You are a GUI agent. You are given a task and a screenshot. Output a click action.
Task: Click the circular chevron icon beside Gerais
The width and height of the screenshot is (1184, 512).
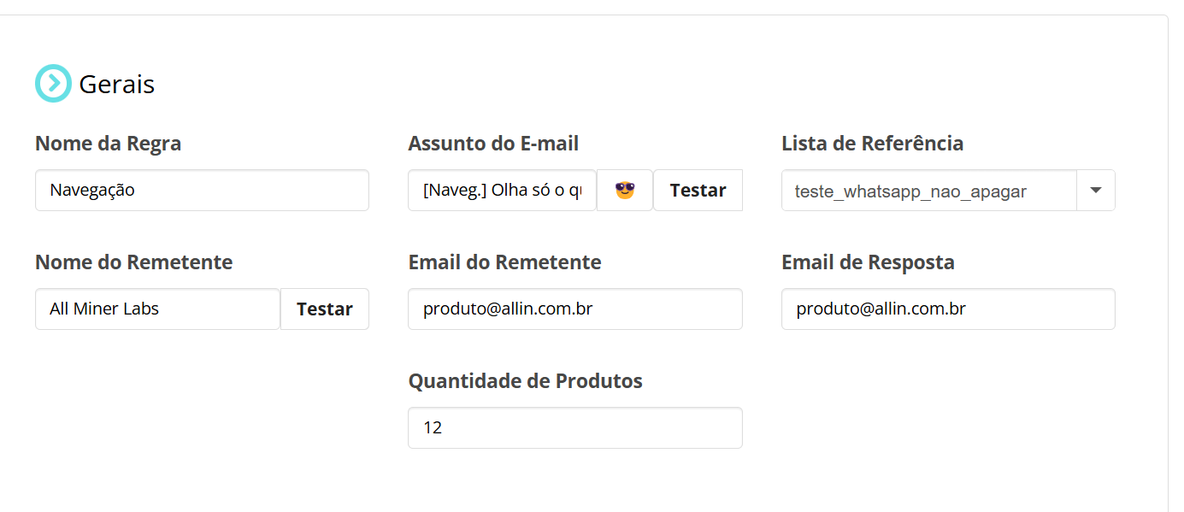pos(53,83)
